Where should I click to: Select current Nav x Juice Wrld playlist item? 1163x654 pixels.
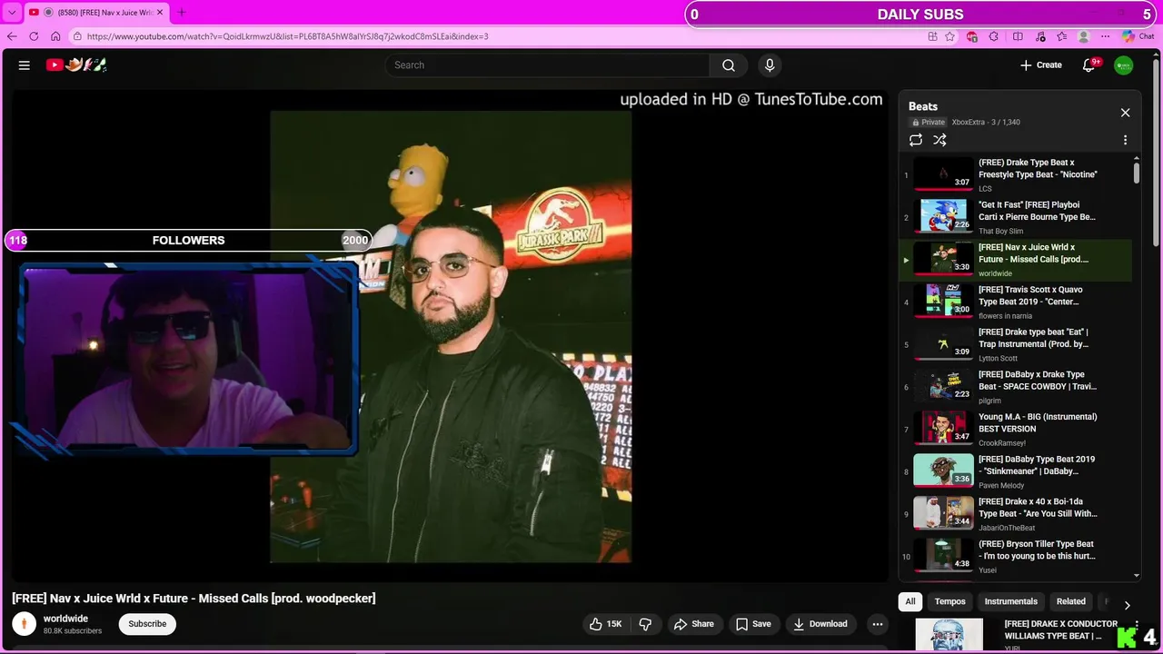pyautogui.click(x=1016, y=260)
